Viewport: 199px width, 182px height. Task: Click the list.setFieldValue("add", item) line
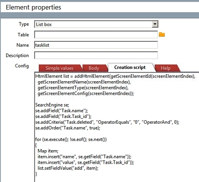tap(68, 168)
